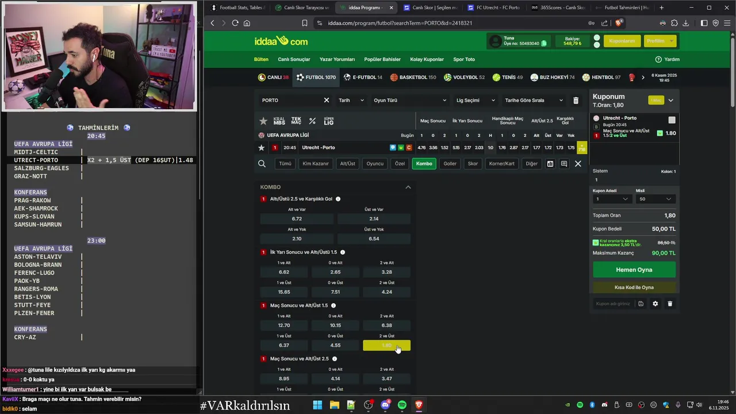Copy member number with the copy icon
Viewport: 736px width, 414px height.
click(544, 43)
